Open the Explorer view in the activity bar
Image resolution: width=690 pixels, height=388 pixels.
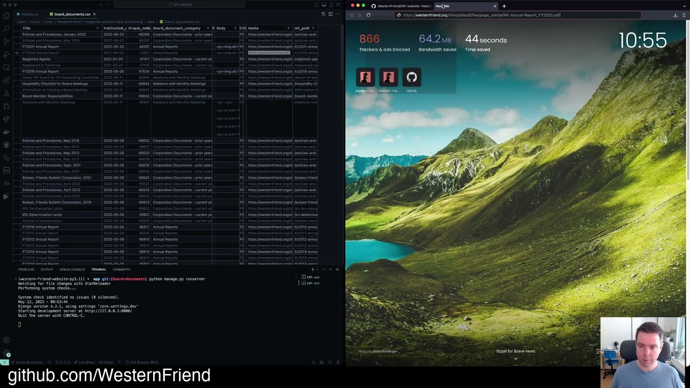[6, 16]
